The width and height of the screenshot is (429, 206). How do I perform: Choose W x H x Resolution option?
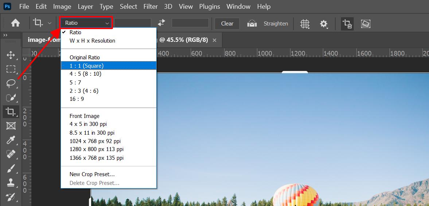[109, 41]
